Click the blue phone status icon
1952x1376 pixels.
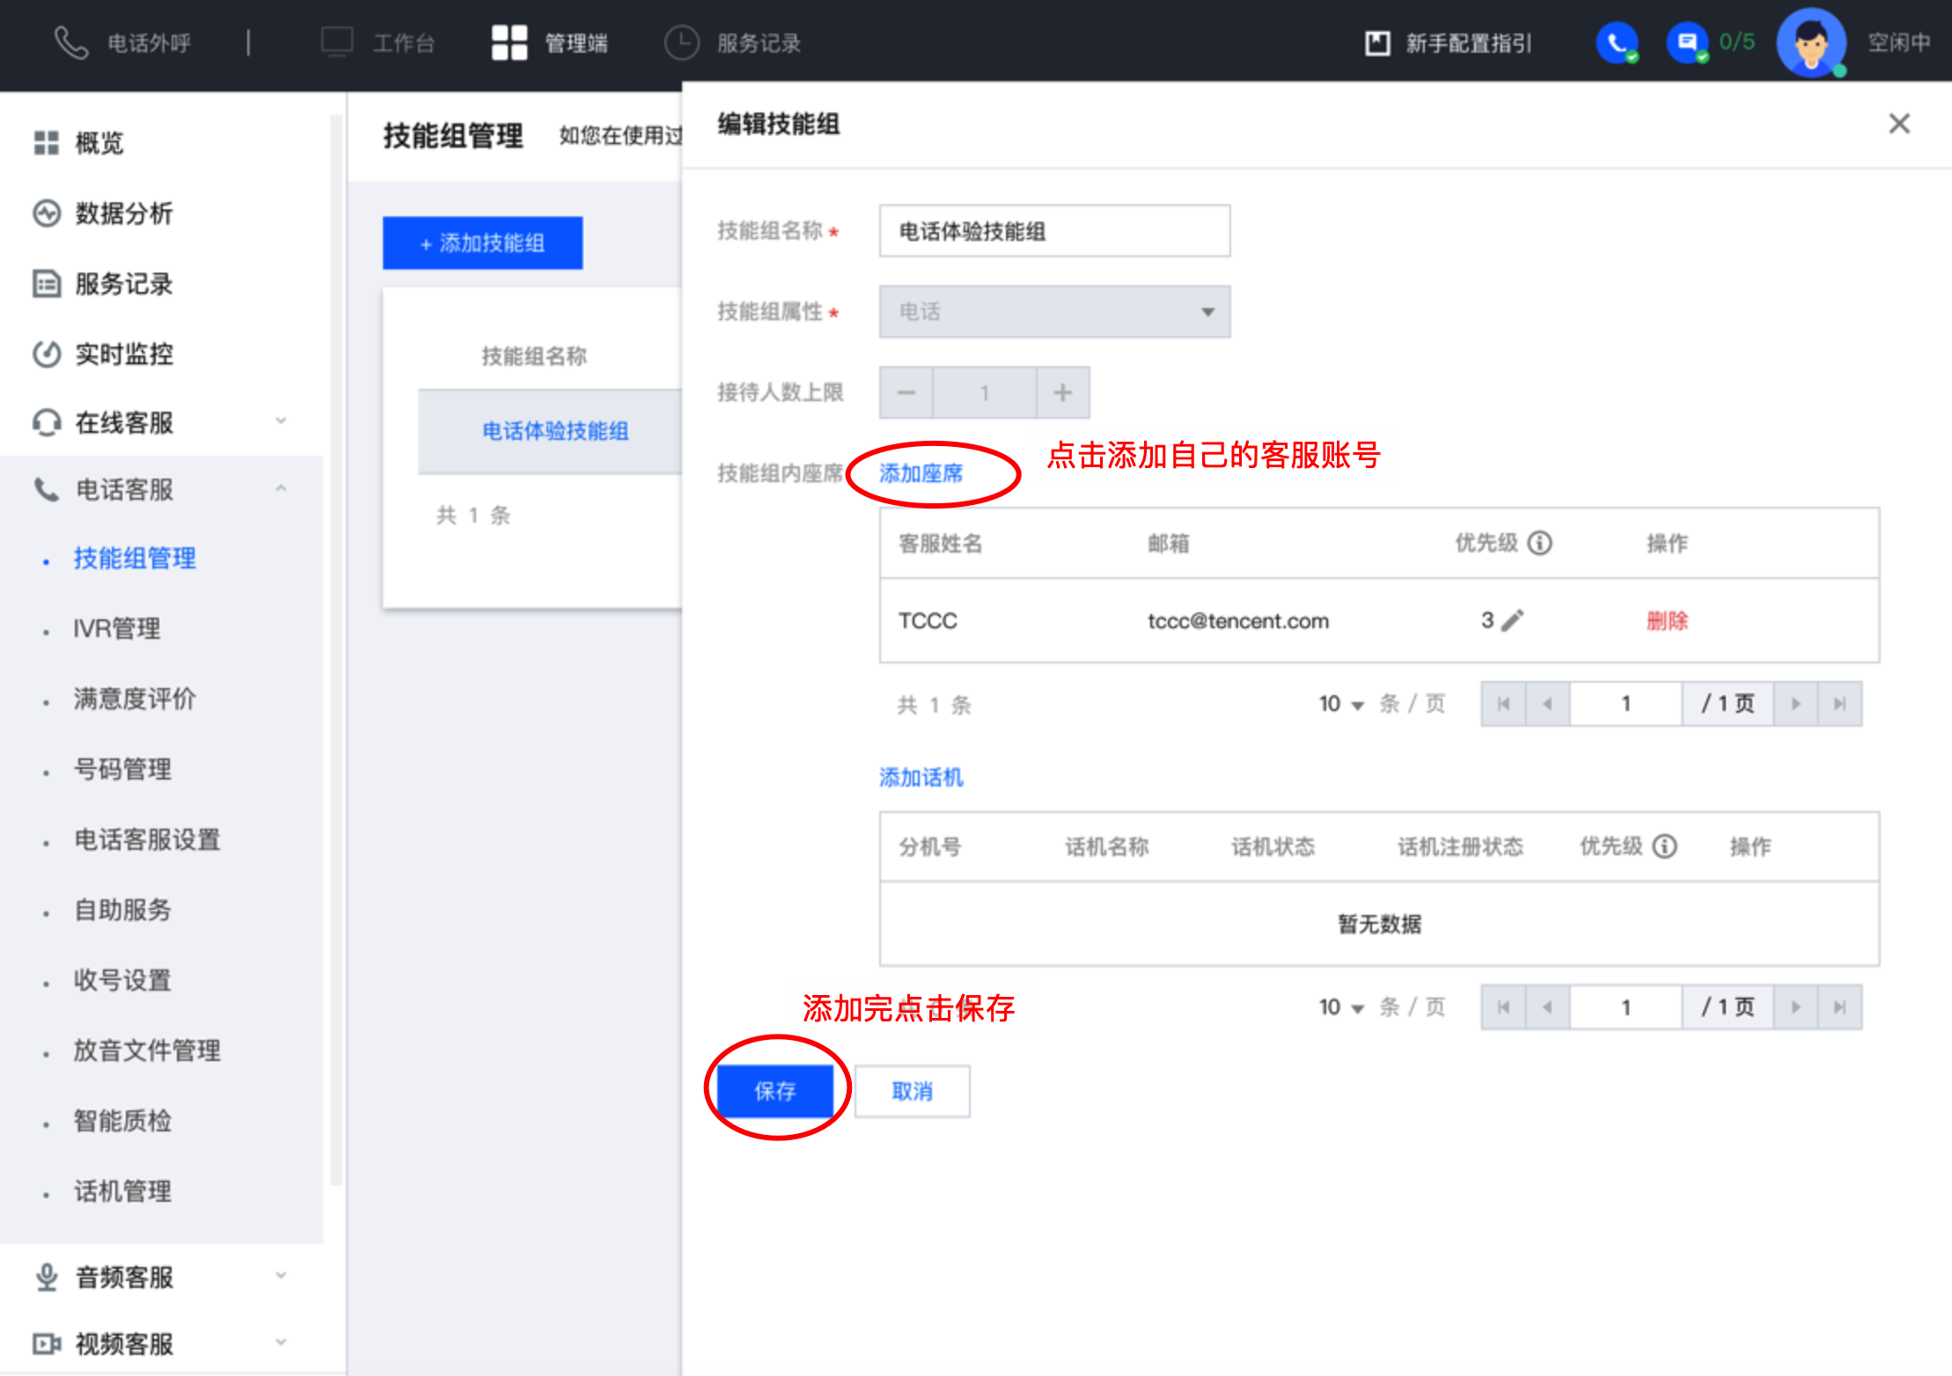click(1616, 42)
